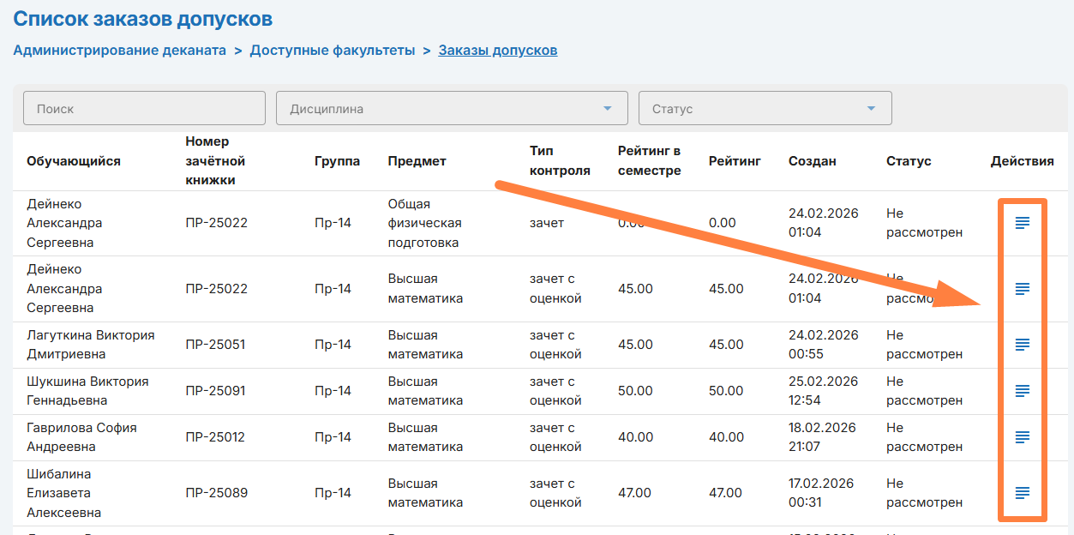Click the action icon for Шибалина Елизавета
The image size is (1074, 535).
coord(1022,493)
